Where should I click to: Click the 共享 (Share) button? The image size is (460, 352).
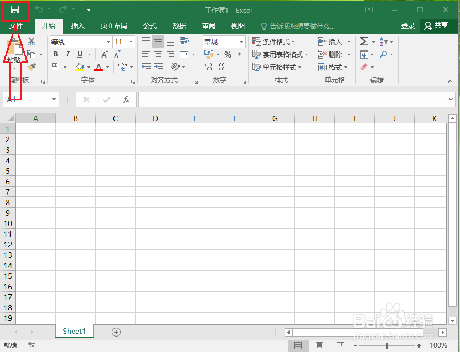click(x=439, y=25)
